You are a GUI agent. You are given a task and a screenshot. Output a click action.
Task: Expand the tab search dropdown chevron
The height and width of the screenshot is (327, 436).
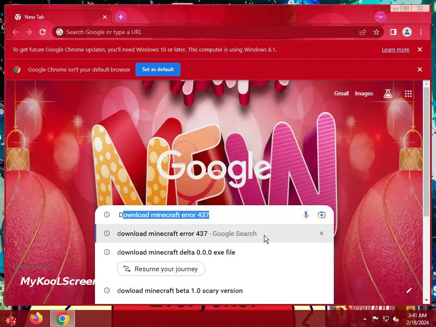coord(380,17)
